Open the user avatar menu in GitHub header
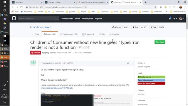188x106 pixels. click(181, 19)
